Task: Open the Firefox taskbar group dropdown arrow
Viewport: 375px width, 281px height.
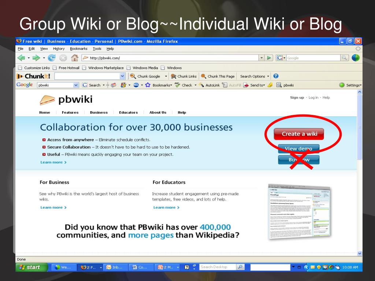Action: 101,267
